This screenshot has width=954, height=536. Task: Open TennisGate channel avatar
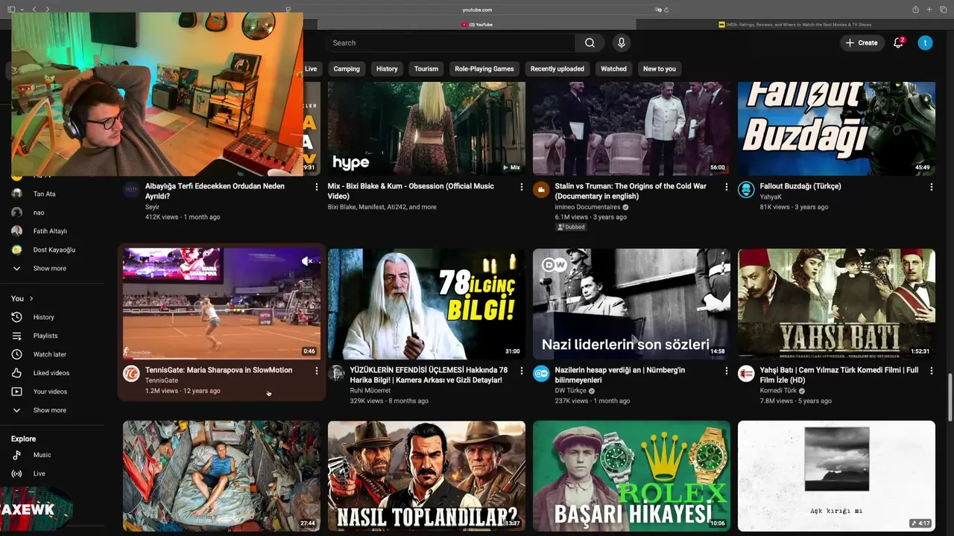tap(131, 374)
